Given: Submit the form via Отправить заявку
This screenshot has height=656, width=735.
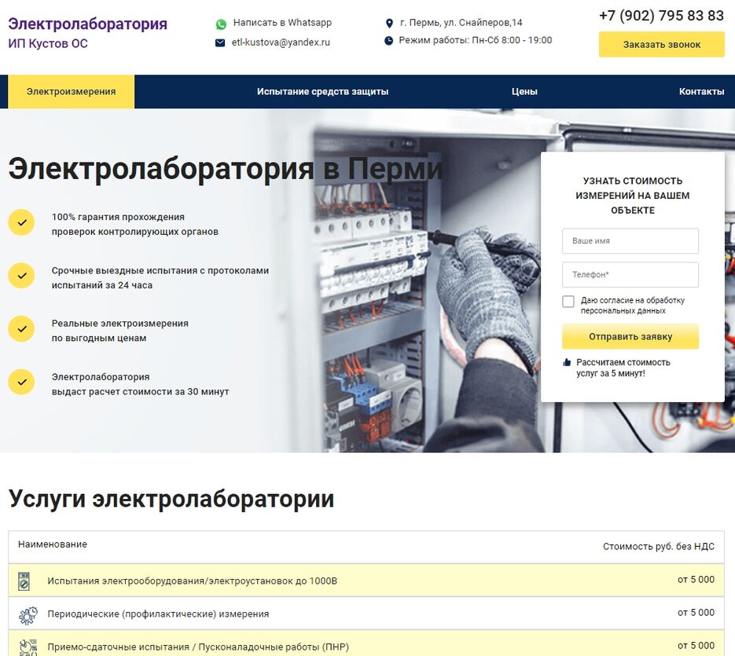Looking at the screenshot, I should (630, 336).
